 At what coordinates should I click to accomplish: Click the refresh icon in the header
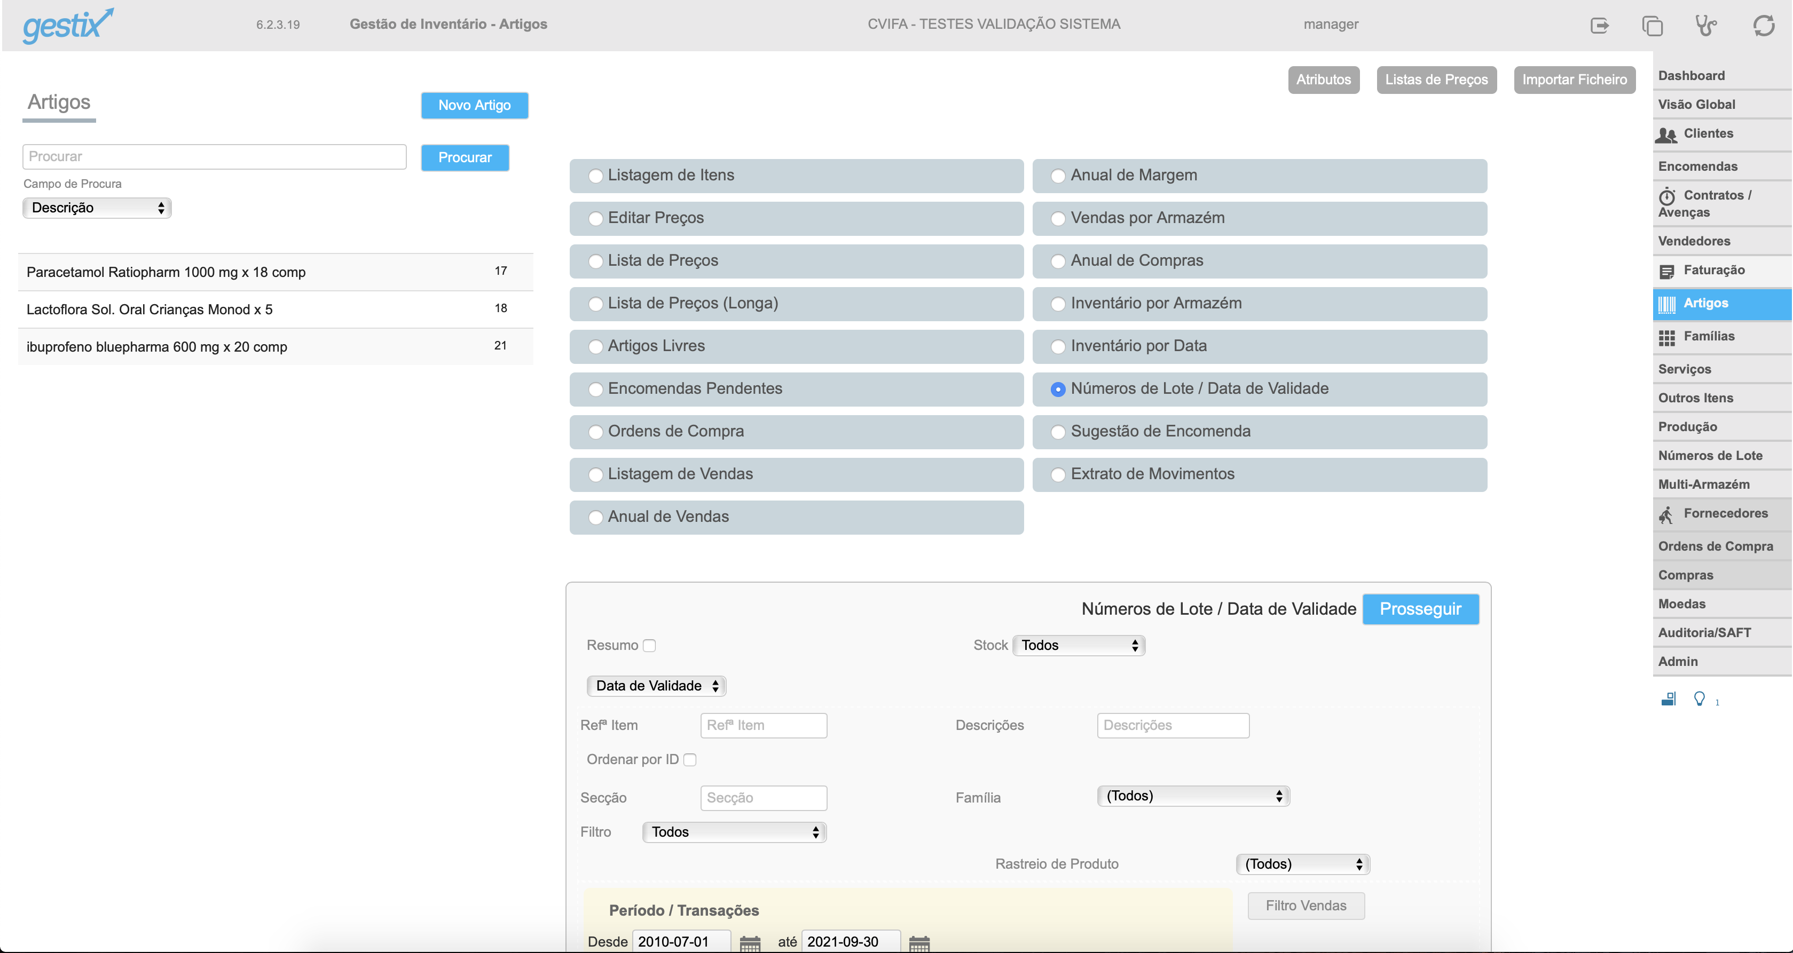pyautogui.click(x=1764, y=26)
